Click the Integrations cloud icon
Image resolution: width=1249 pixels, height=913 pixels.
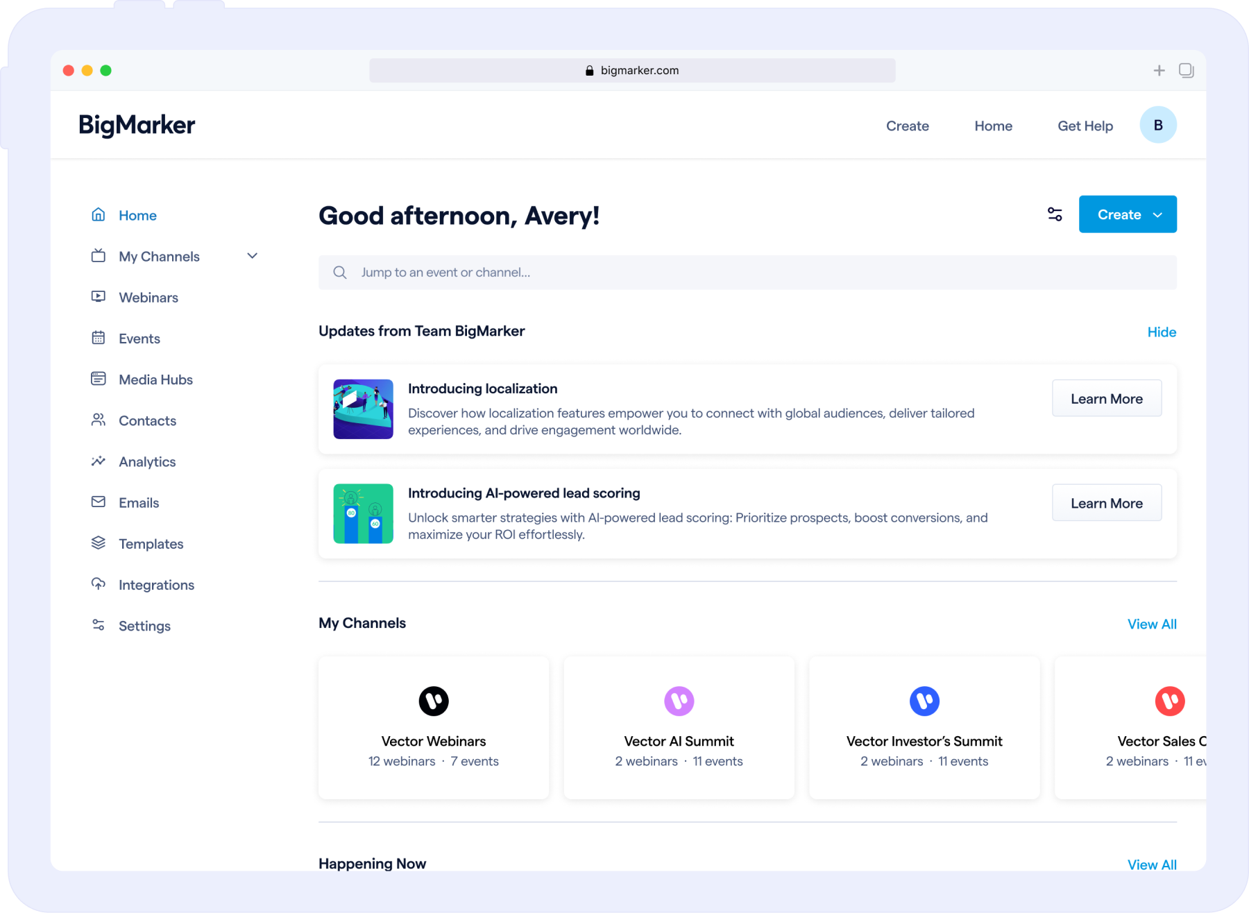point(99,584)
